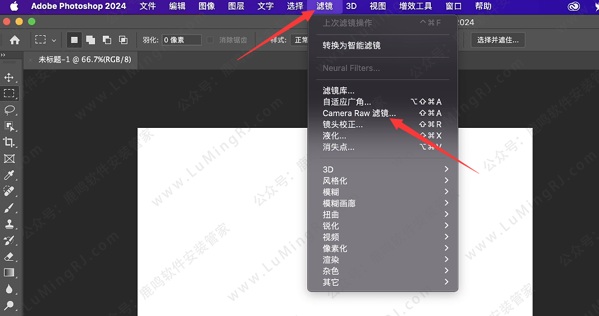Click the 滤镜 menu bar item
The image size is (599, 316).
[324, 6]
